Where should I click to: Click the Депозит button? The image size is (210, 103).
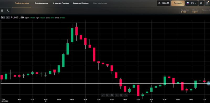(x=178, y=3)
